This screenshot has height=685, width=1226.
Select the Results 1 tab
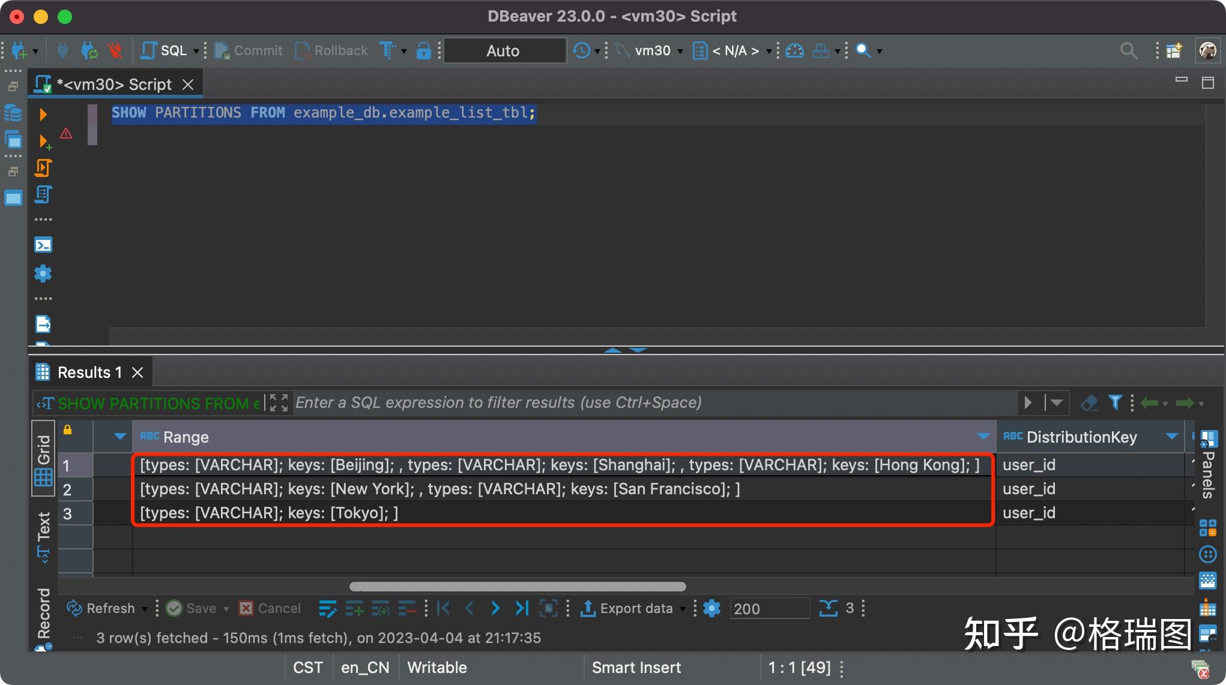(x=89, y=372)
